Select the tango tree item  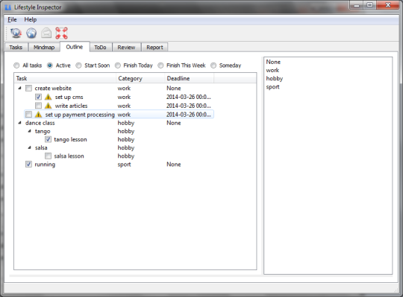(43, 131)
